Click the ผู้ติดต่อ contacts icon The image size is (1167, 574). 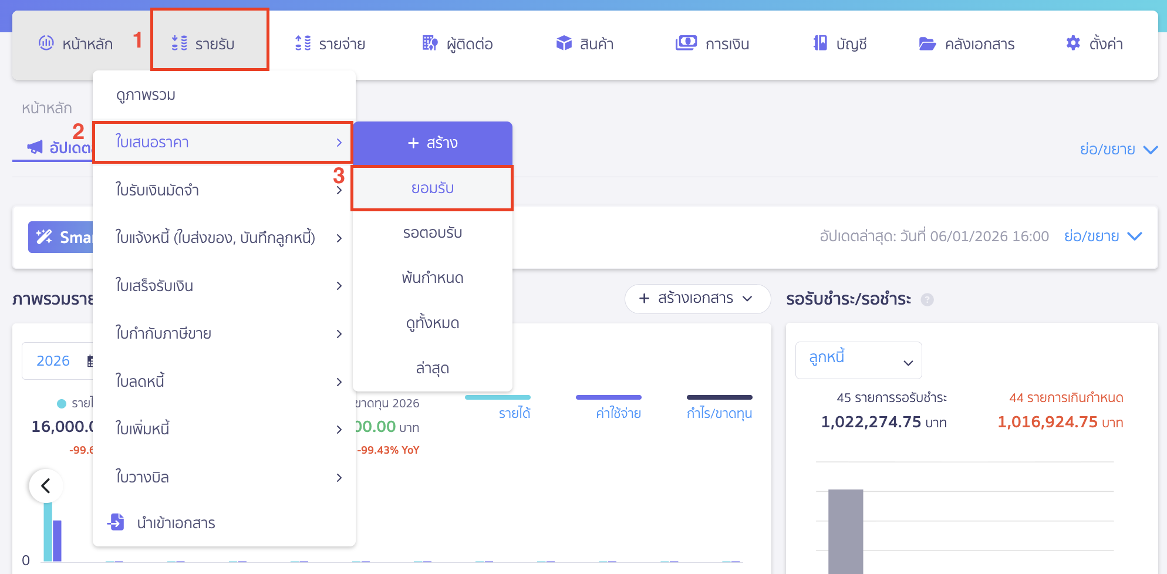(429, 43)
